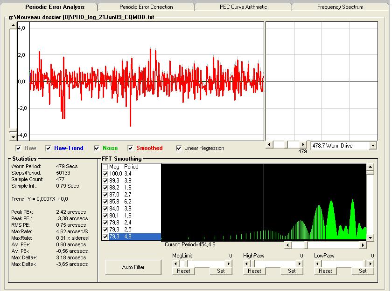Click Reset under MagLimit
Screen dimensions: 392x291
click(183, 271)
